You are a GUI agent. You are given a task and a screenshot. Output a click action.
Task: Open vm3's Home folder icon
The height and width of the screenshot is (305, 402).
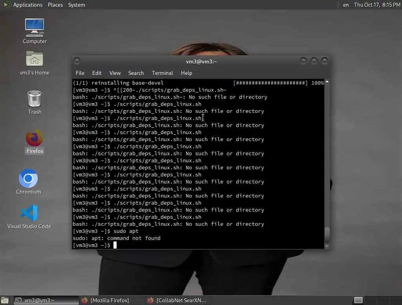point(35,63)
